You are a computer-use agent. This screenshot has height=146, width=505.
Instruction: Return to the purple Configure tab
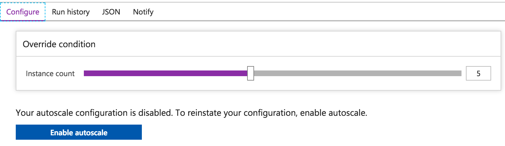tap(23, 12)
